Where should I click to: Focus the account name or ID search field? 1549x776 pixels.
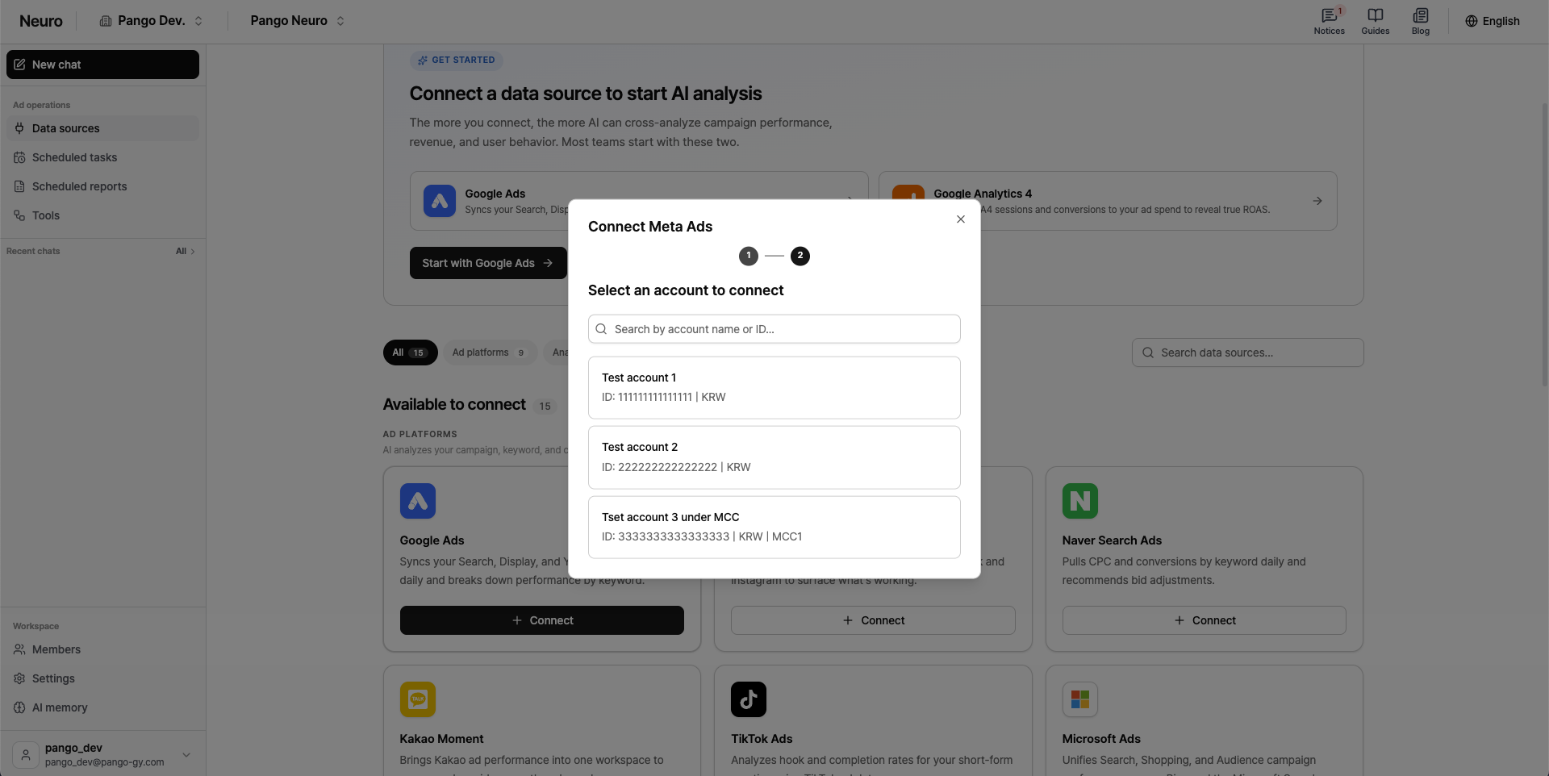click(774, 329)
